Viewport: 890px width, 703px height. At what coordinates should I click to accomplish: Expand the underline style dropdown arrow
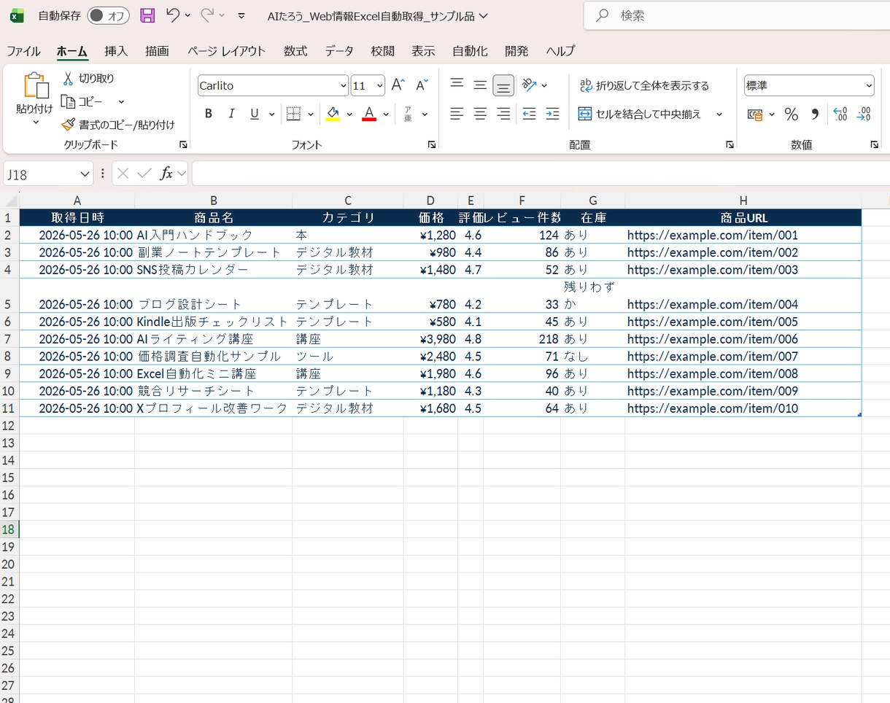[272, 114]
